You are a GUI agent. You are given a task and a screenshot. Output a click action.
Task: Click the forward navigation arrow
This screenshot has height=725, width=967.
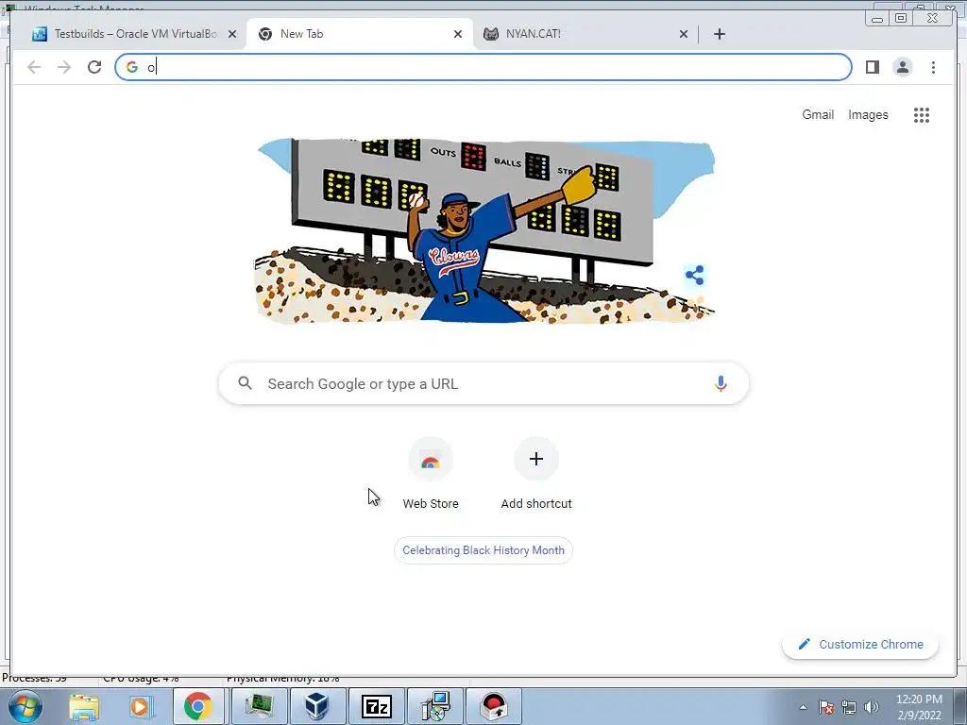pyautogui.click(x=64, y=67)
